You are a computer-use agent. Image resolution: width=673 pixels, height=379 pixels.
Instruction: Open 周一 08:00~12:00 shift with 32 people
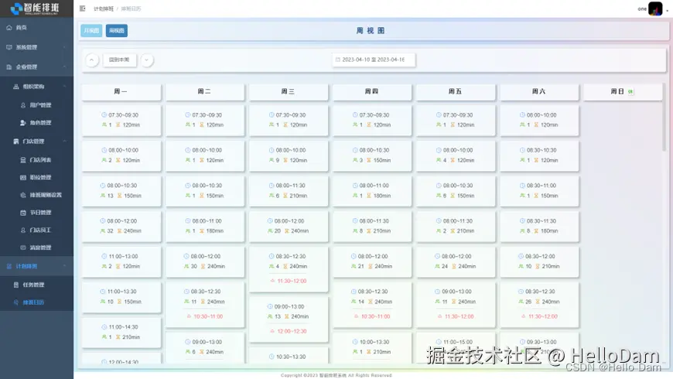coord(121,226)
